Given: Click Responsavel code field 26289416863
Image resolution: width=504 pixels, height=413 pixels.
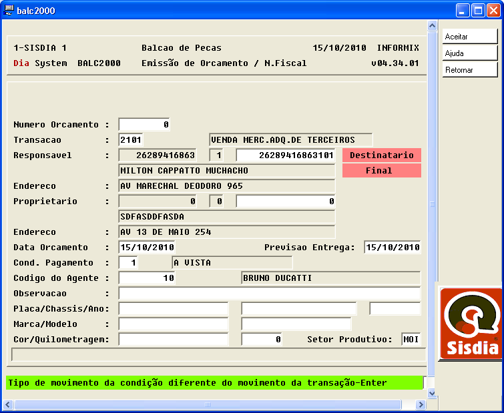Looking at the screenshot, I should pyautogui.click(x=158, y=155).
